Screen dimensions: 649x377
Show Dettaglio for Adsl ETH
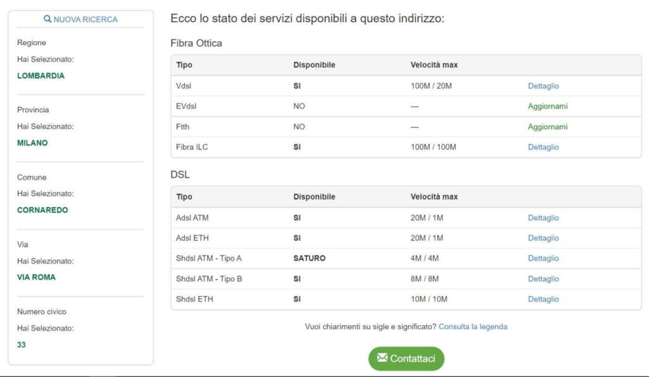[x=543, y=238]
